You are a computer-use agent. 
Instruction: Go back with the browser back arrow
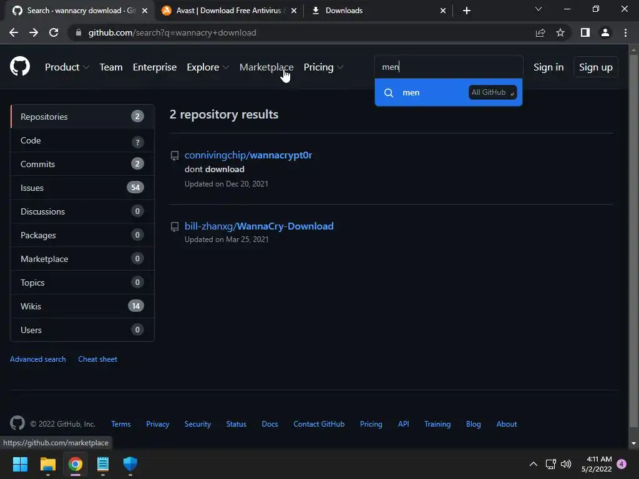click(x=14, y=32)
